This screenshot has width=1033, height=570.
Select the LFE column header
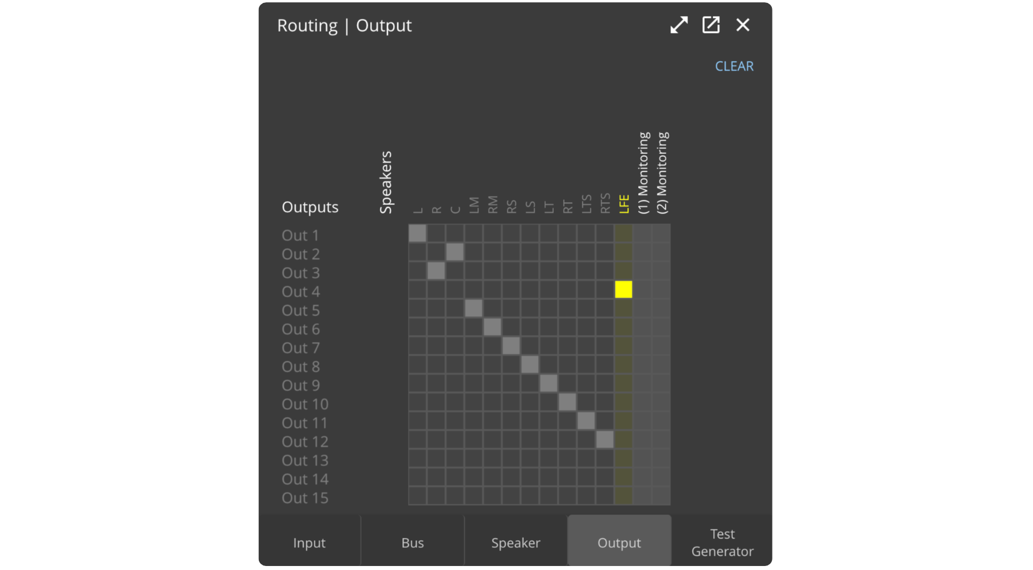click(624, 204)
